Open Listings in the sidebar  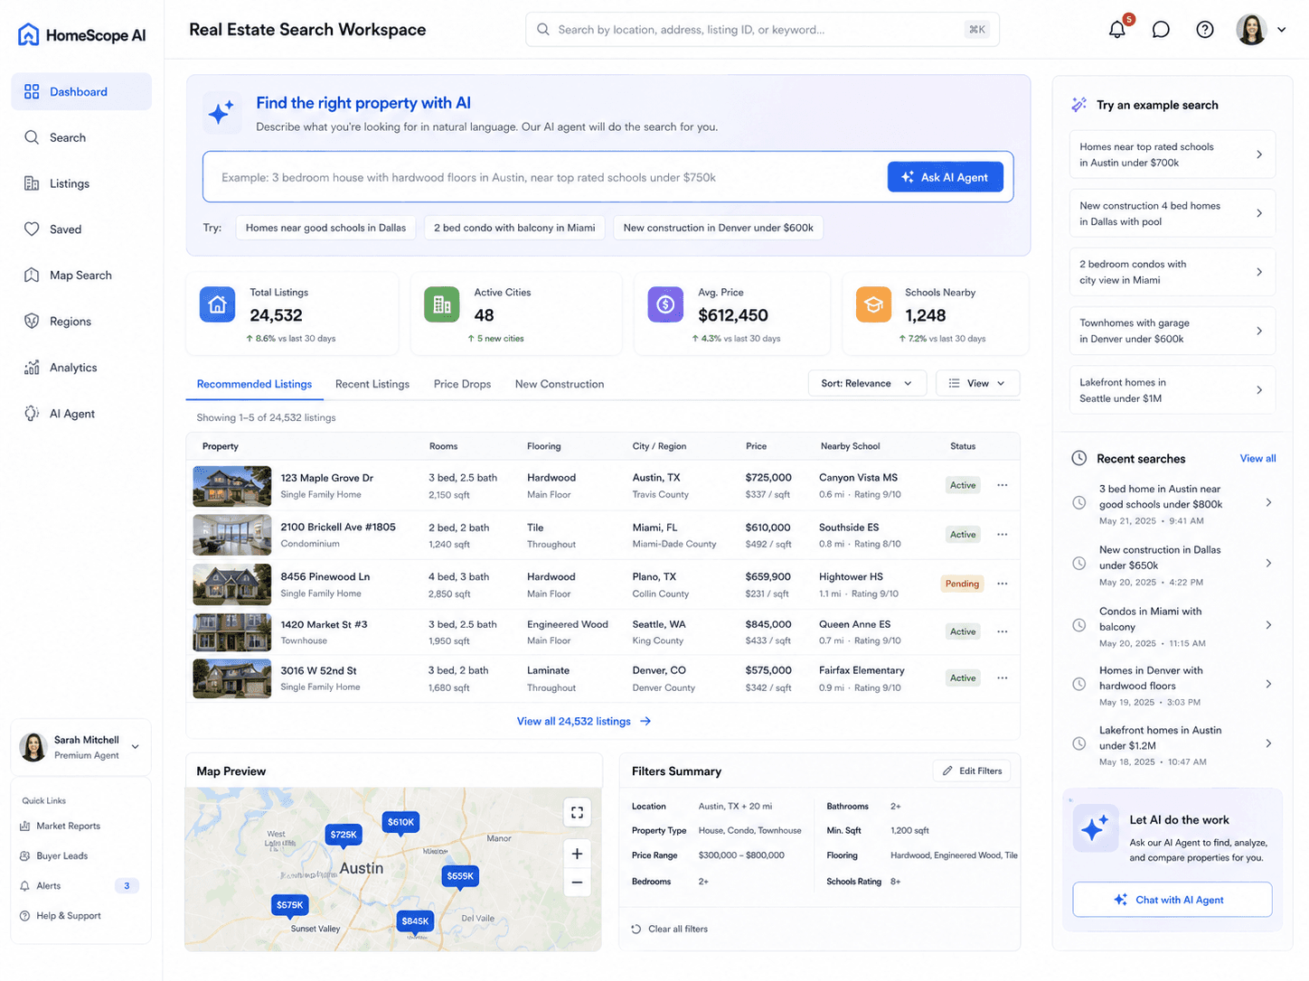[81, 183]
